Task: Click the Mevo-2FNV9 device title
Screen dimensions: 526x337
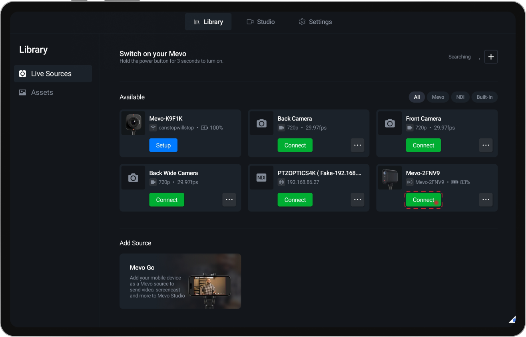Action: [x=423, y=173]
